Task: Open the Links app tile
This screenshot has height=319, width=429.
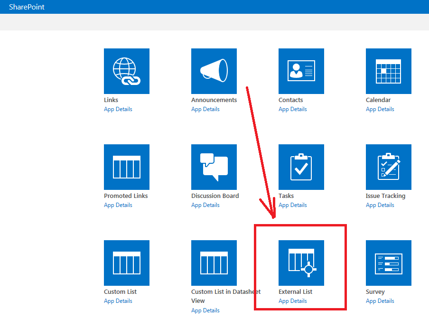Action: click(x=126, y=71)
